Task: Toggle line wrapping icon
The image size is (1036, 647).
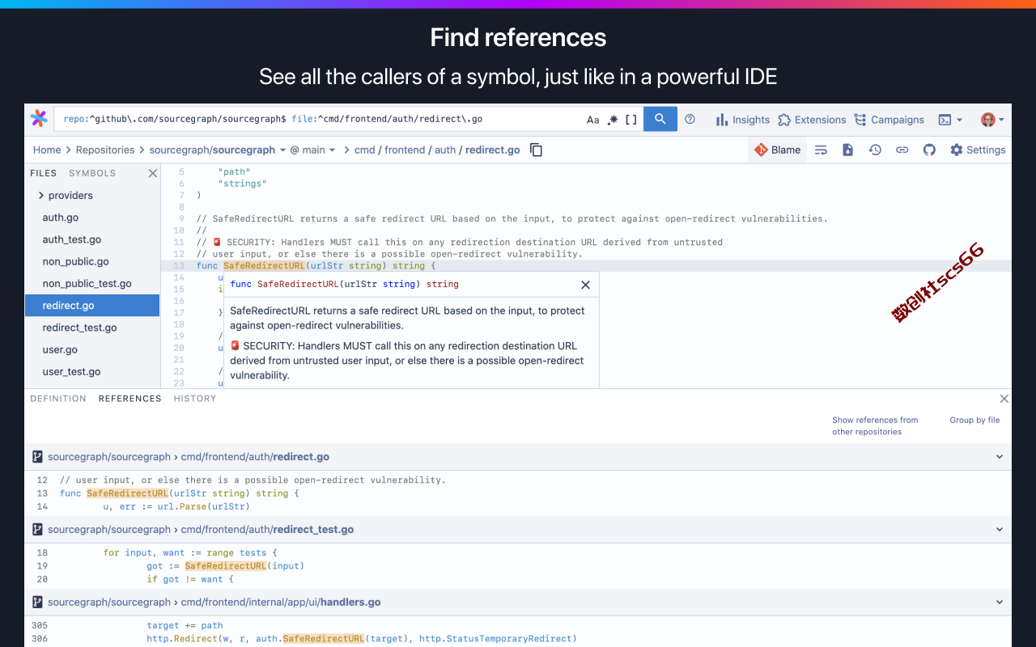Action: (821, 150)
